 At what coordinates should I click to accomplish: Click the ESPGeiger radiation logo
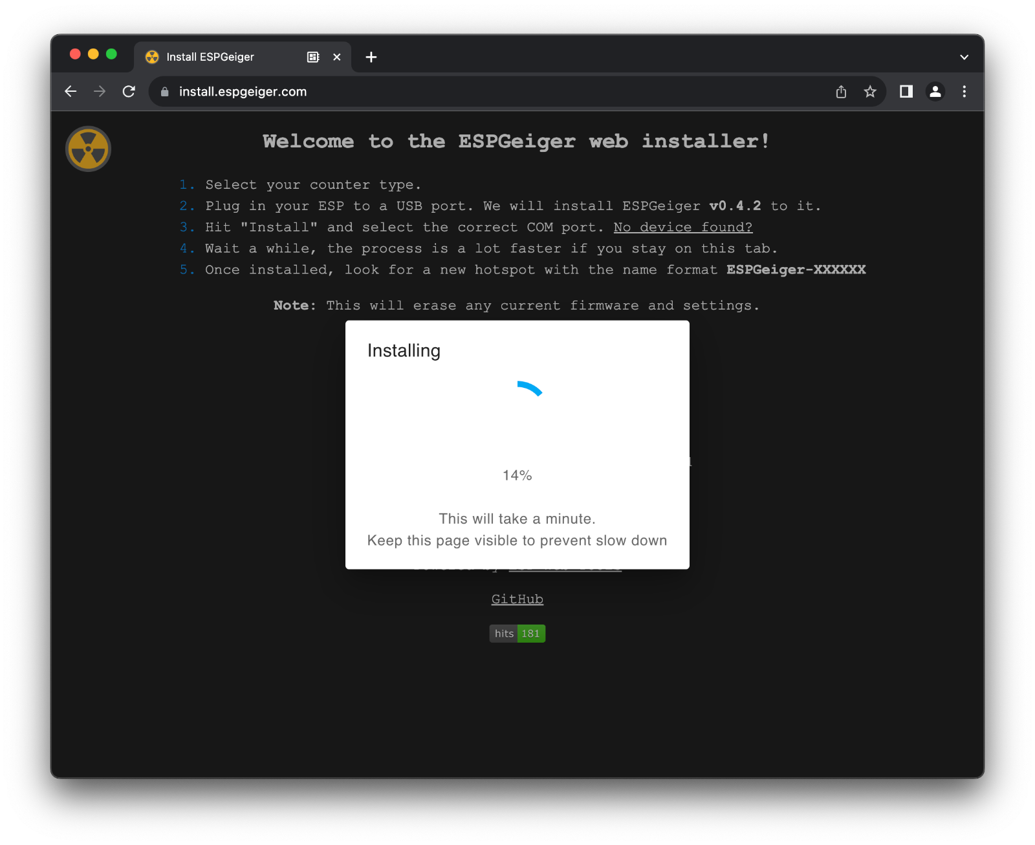pyautogui.click(x=89, y=149)
